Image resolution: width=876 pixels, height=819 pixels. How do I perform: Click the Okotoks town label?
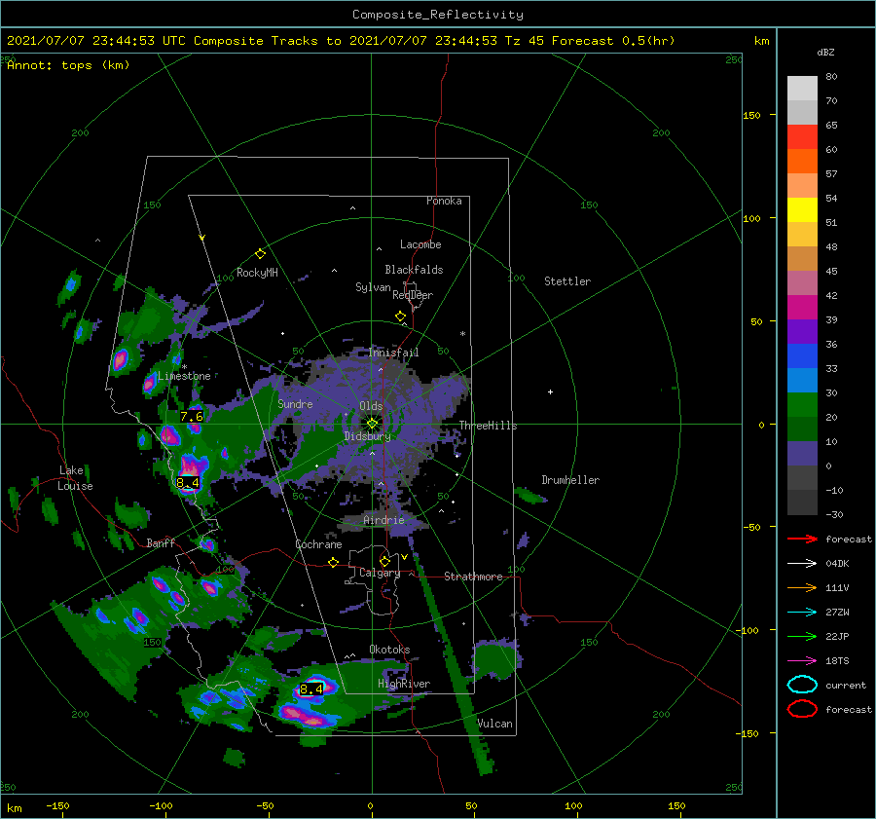coord(389,650)
